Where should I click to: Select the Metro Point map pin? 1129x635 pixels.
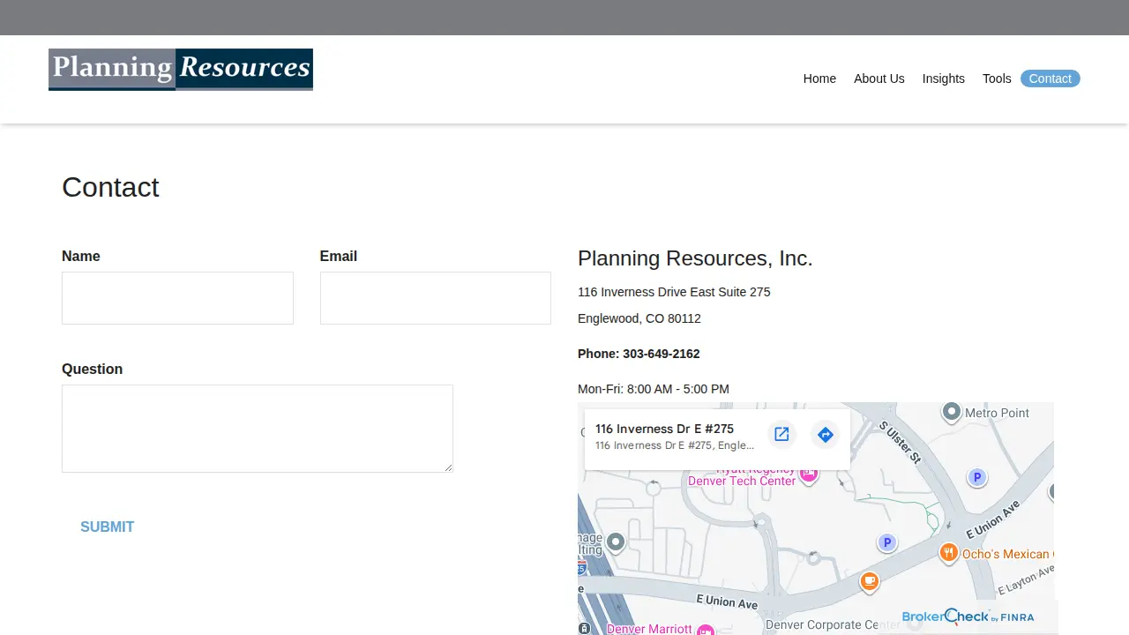[x=952, y=412]
